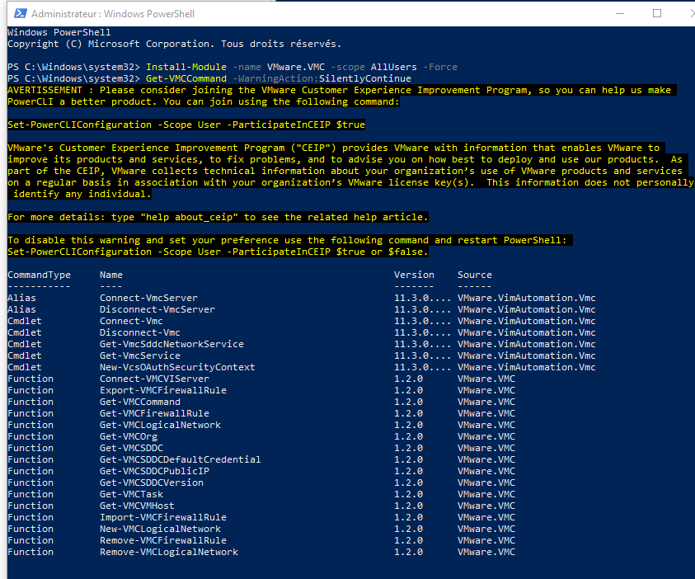Select the Get-VmcSddcNetworkService cmdlet name

click(x=171, y=344)
